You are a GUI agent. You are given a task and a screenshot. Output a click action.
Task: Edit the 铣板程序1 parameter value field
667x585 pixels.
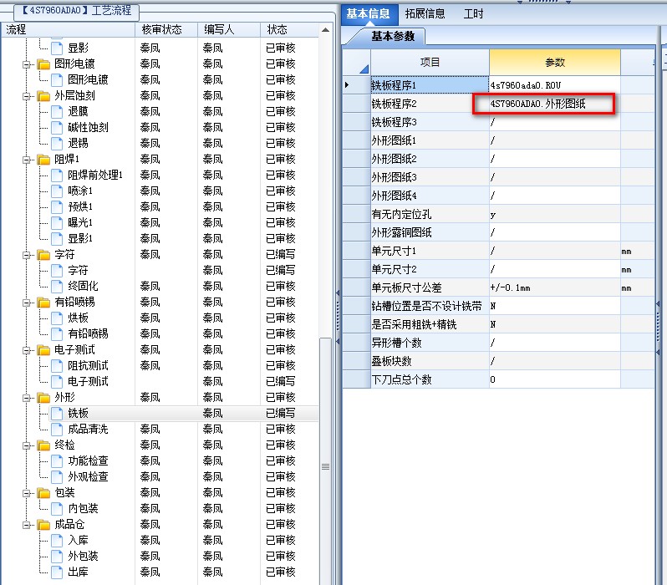coord(555,85)
